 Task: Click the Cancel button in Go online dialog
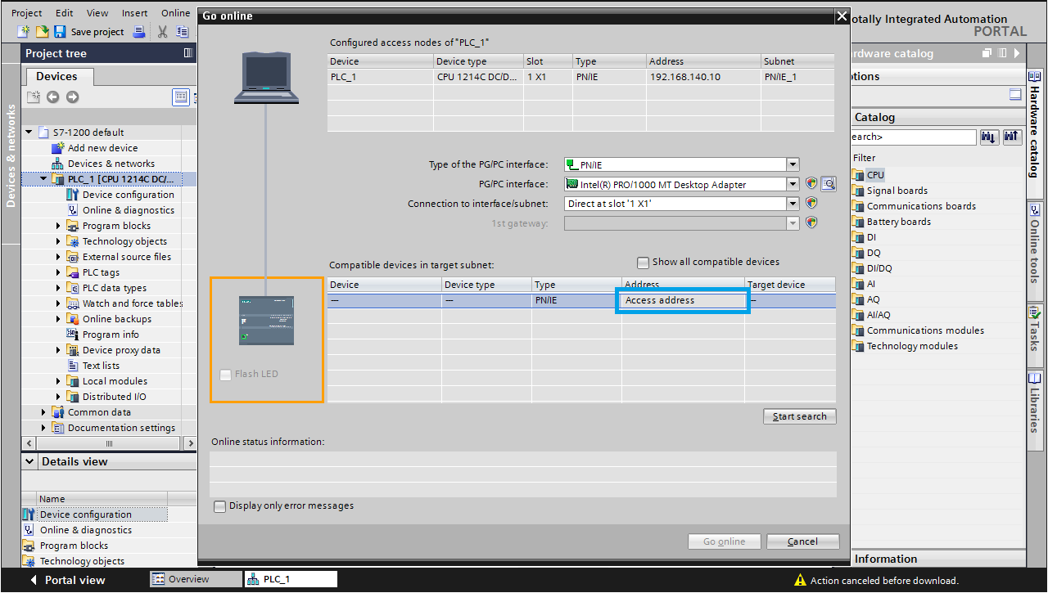(x=803, y=541)
